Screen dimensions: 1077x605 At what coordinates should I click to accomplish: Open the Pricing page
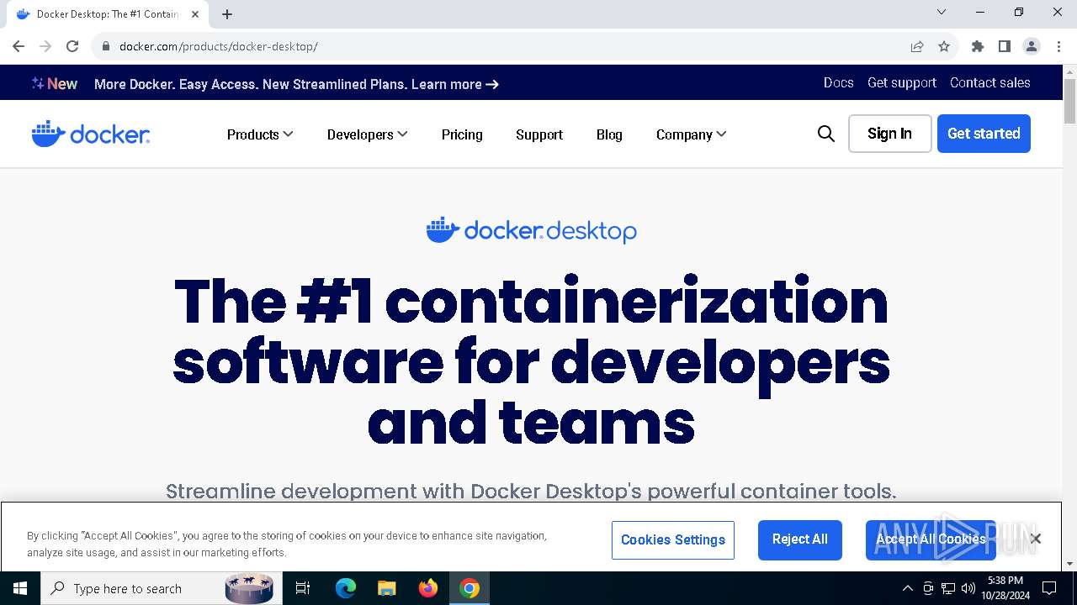[x=462, y=134]
